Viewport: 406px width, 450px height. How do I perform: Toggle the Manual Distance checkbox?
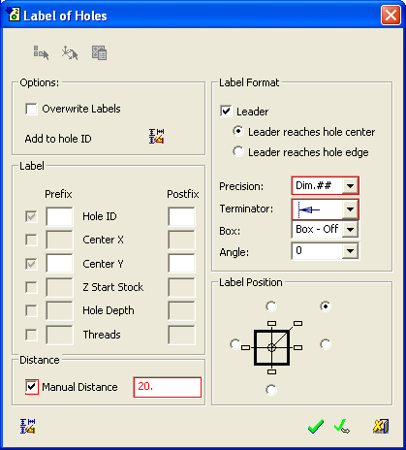[32, 387]
